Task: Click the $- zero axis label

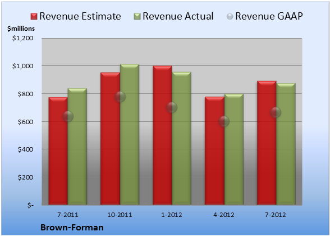Action: (x=30, y=205)
